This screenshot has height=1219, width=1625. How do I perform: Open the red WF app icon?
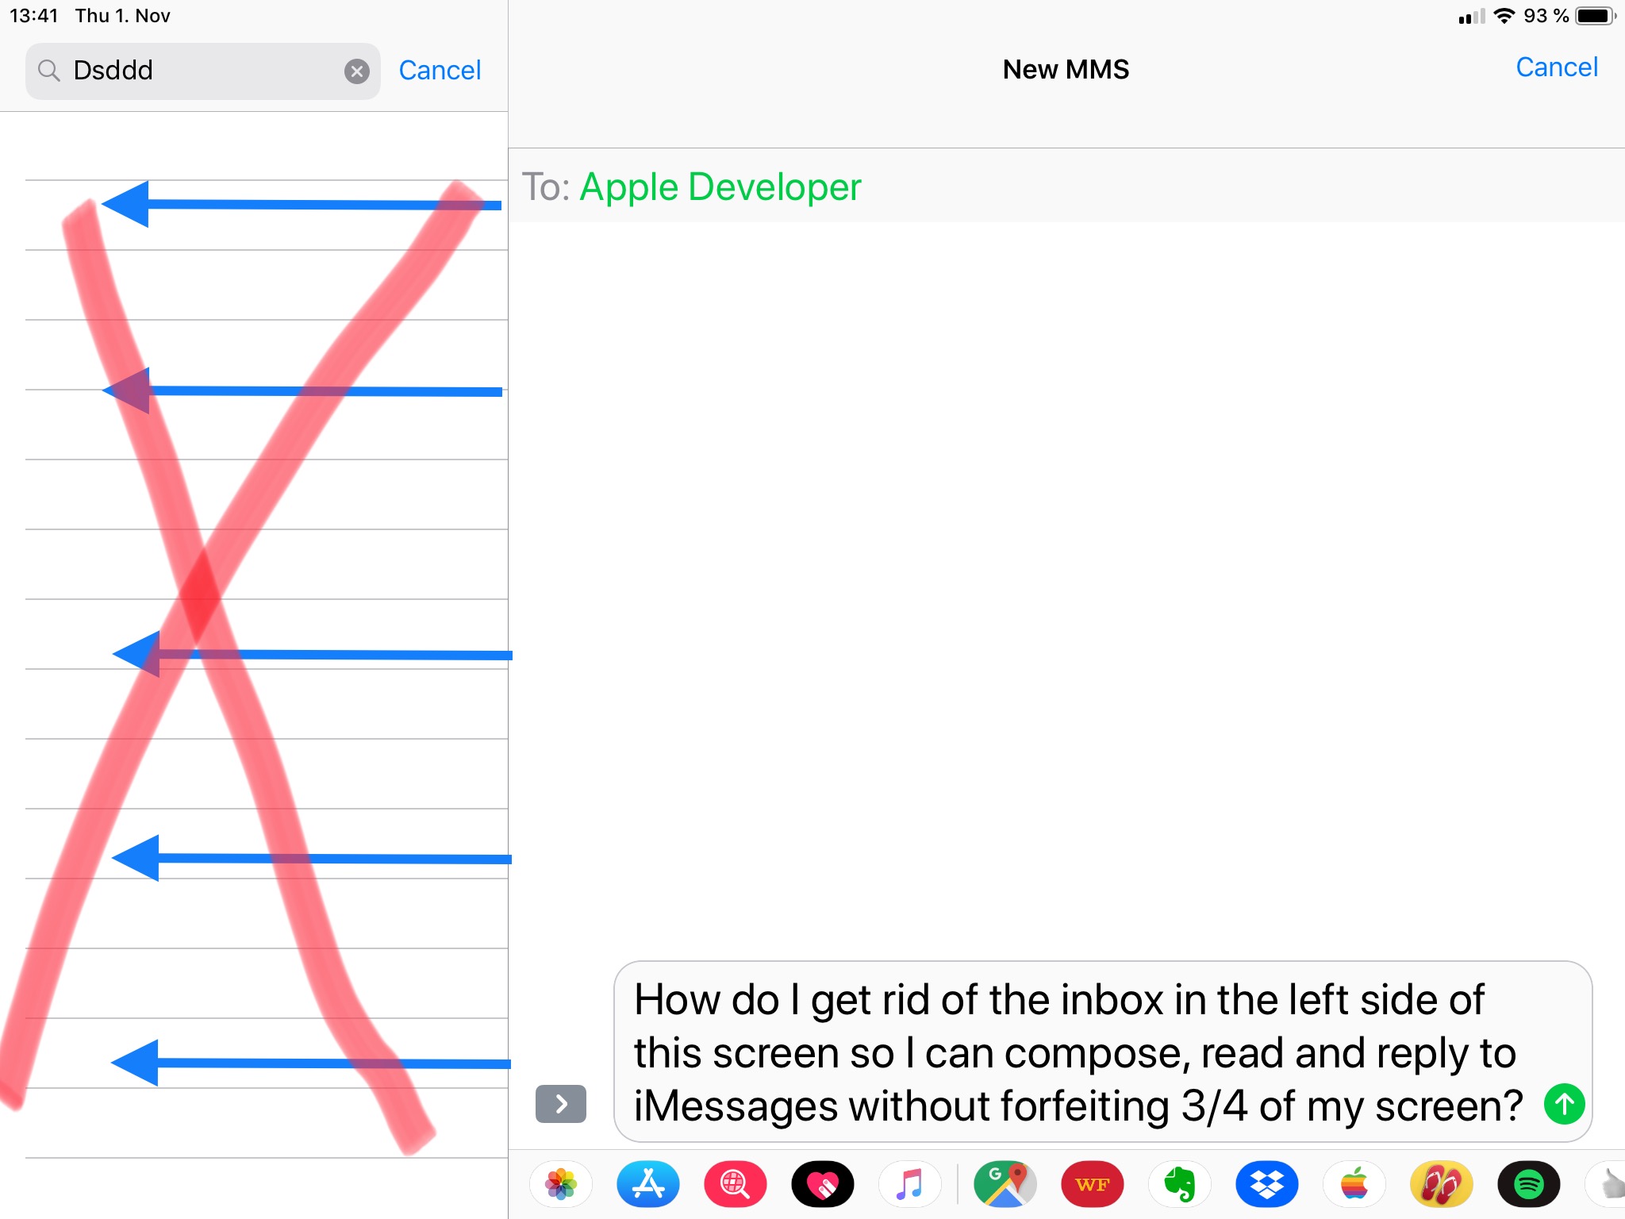click(1092, 1184)
